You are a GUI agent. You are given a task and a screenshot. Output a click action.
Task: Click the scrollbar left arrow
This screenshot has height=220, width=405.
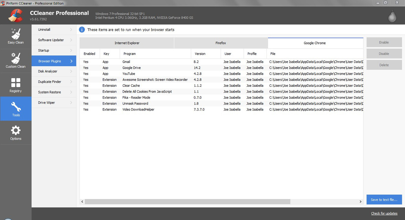click(x=82, y=201)
